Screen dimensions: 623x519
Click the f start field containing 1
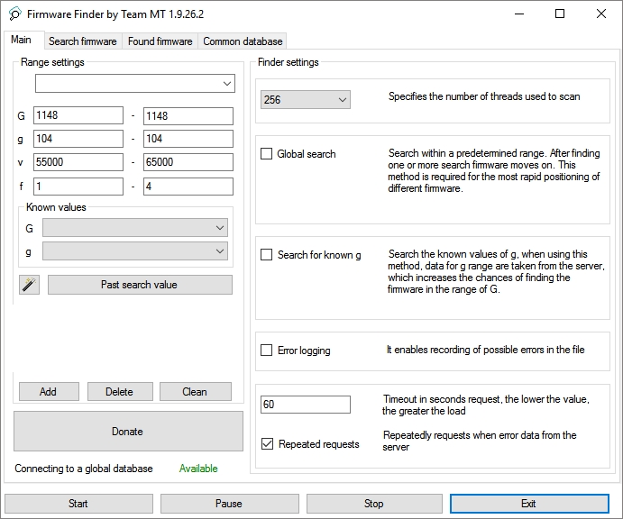click(x=78, y=187)
